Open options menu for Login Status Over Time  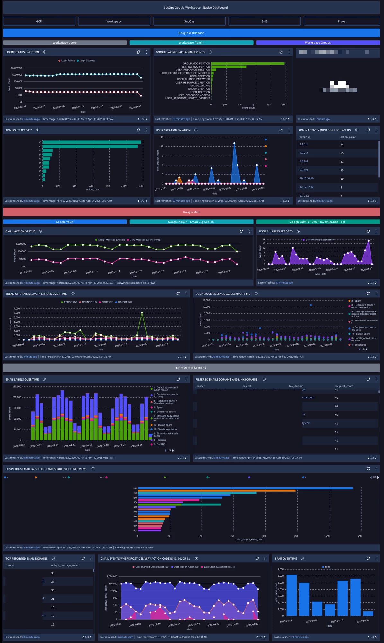point(146,52)
